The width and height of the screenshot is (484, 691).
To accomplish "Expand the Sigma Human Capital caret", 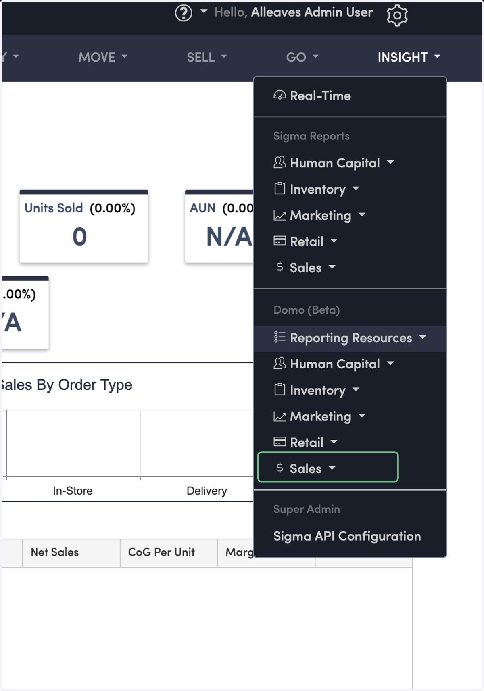I will pos(390,162).
